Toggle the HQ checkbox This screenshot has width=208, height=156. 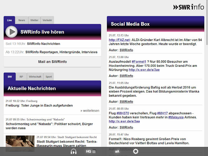[x=94, y=152]
